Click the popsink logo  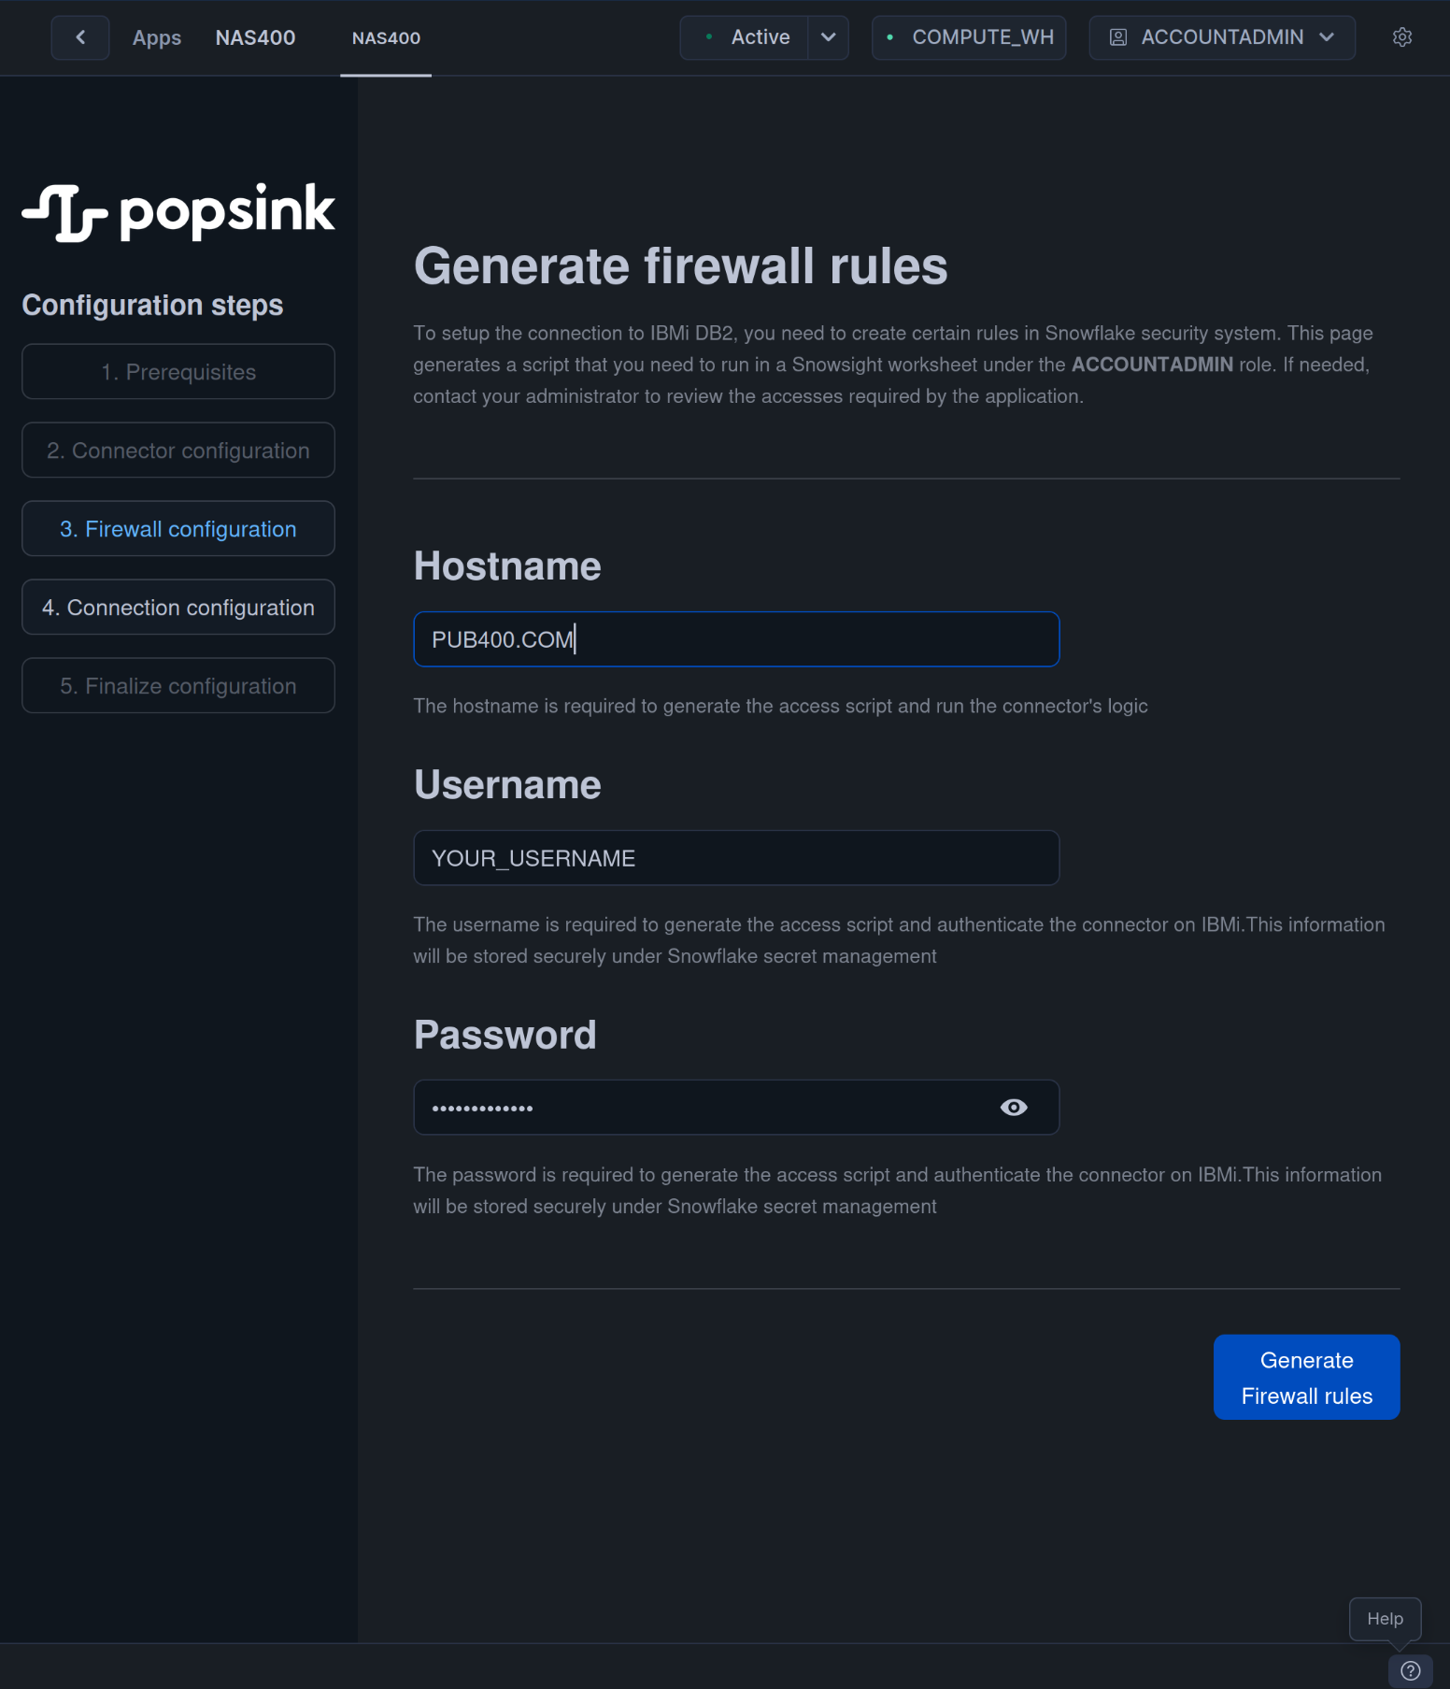pos(178,211)
